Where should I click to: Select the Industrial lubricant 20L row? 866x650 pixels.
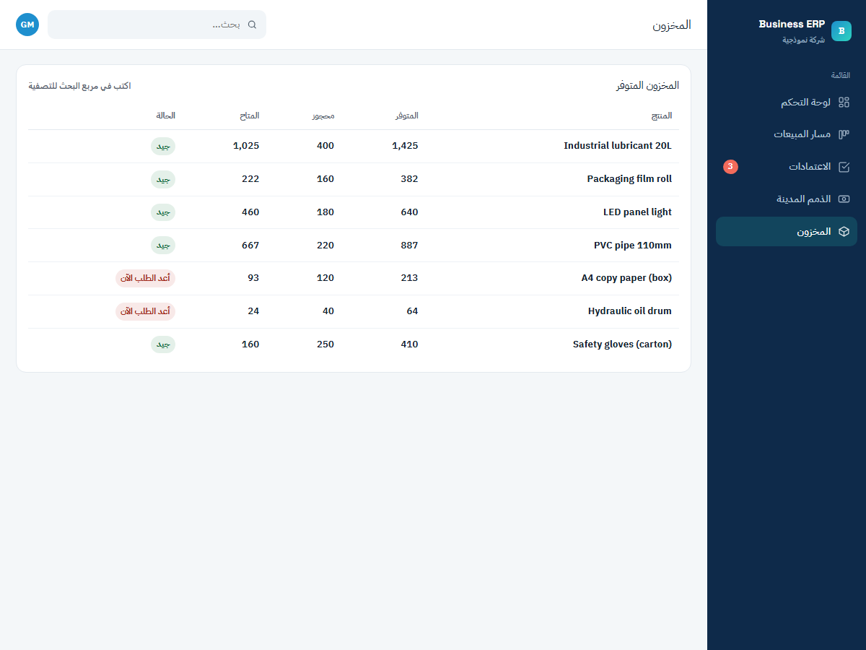(x=354, y=146)
